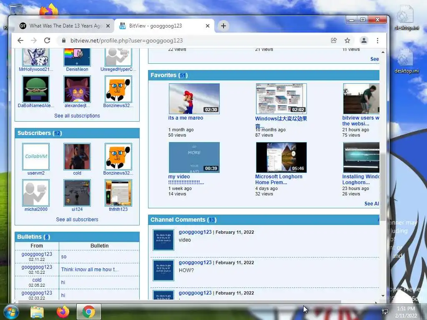Open the ui124 subscriber avatar

point(77,193)
